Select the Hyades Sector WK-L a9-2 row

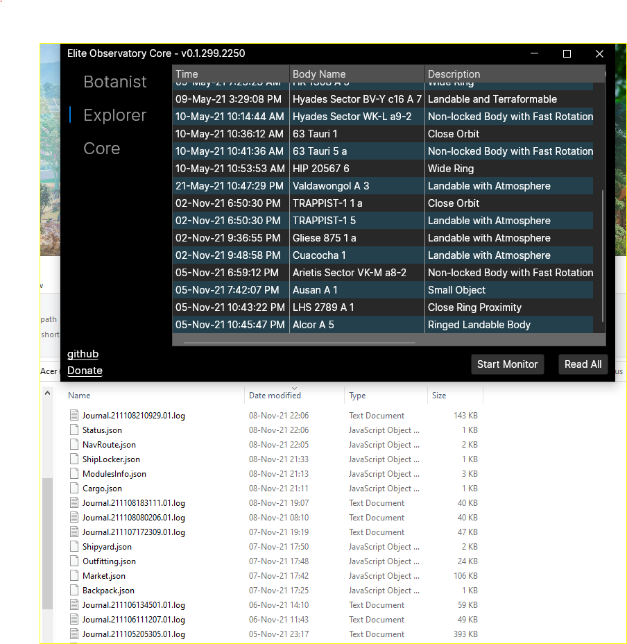point(383,117)
